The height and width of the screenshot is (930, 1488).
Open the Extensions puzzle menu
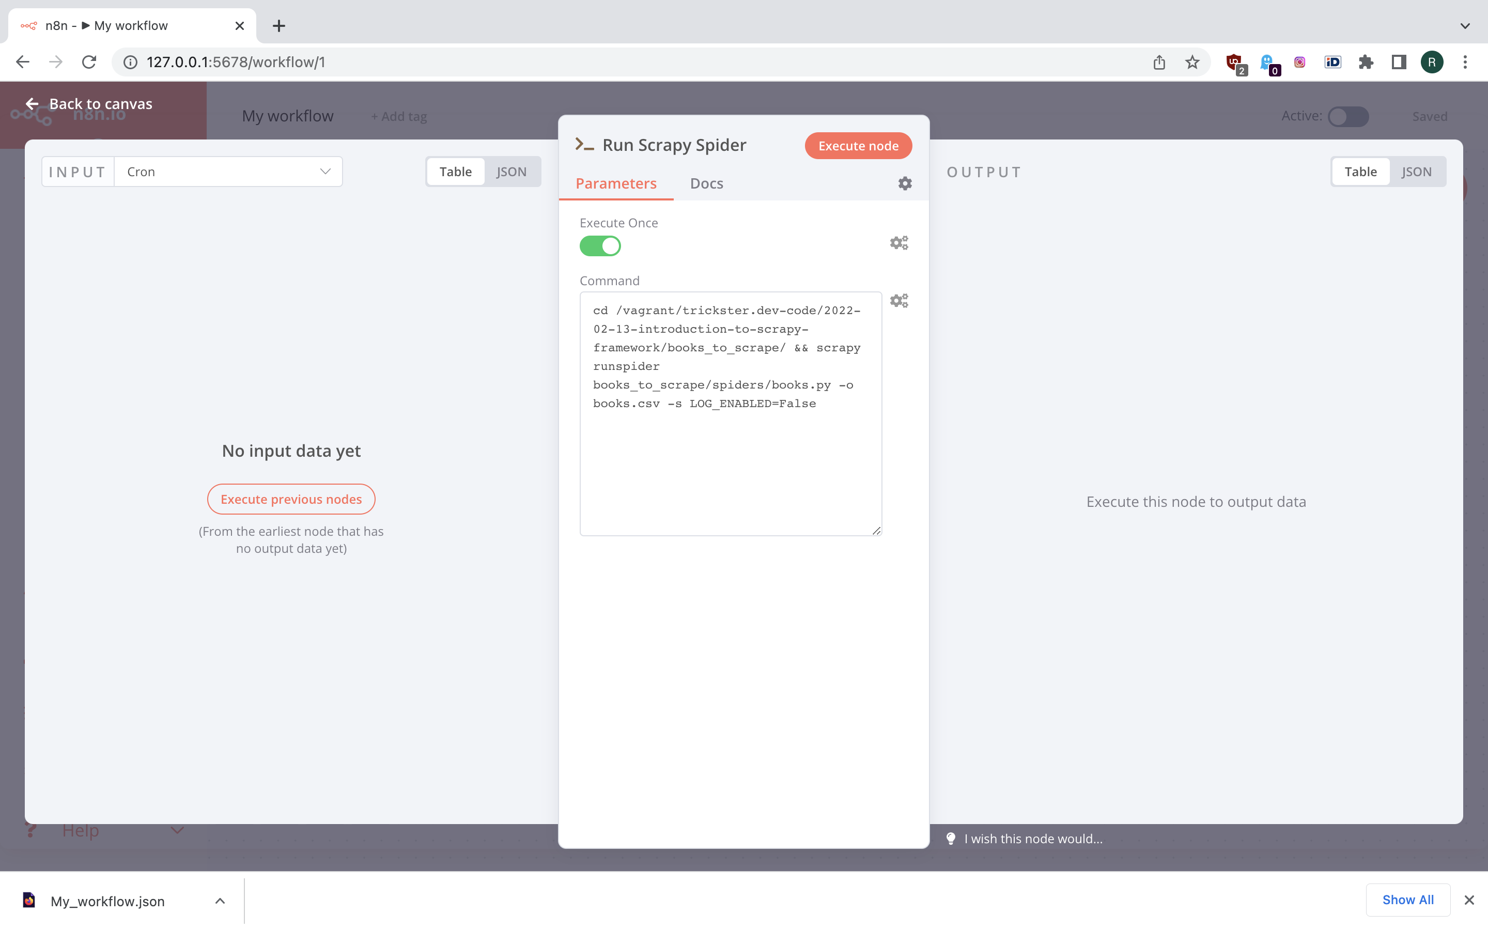1366,62
